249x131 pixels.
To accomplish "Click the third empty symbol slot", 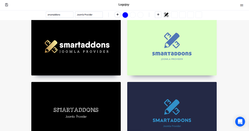I will point(190,15).
